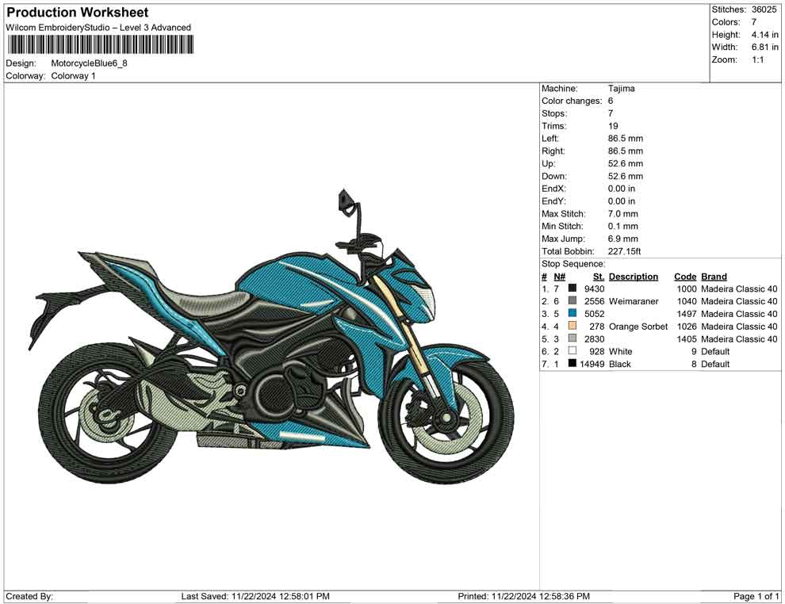Viewport: 785px width, 604px height.
Task: Click the design name MotorcycleBlue6_8
Action: pyautogui.click(x=90, y=63)
